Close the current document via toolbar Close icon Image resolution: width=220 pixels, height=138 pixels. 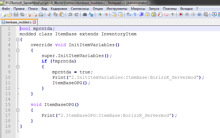pyautogui.click(x=28, y=14)
